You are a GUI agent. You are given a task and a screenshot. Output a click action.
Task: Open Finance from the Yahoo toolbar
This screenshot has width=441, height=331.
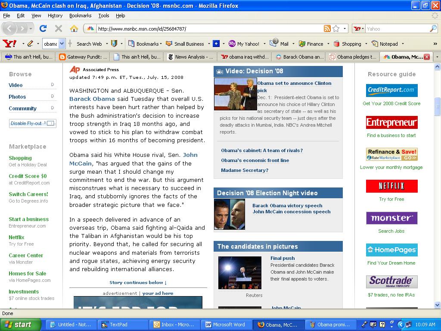click(311, 44)
